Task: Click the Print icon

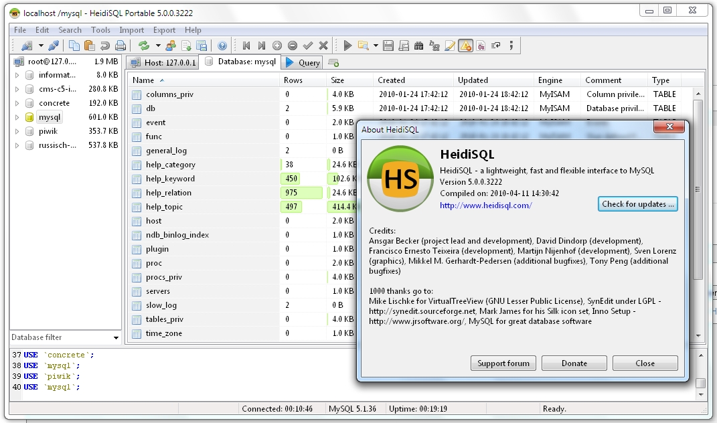Action: click(121, 46)
